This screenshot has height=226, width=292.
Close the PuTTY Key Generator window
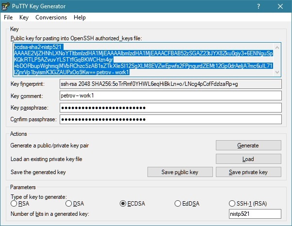(280, 6)
